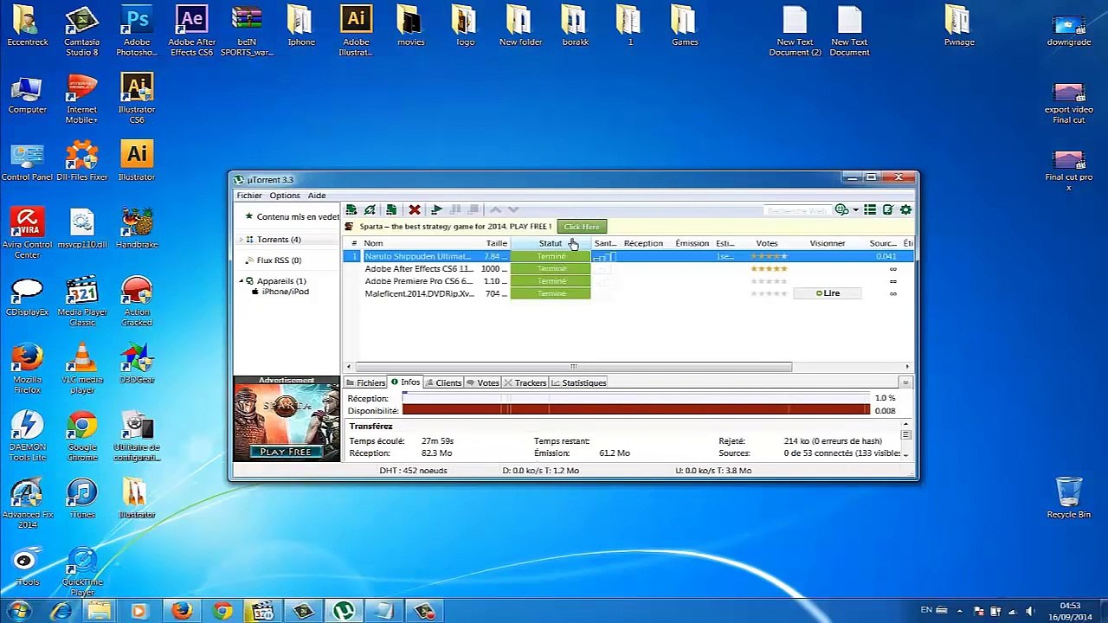Select the iTunes desktop icon
The height and width of the screenshot is (623, 1108).
(x=82, y=498)
